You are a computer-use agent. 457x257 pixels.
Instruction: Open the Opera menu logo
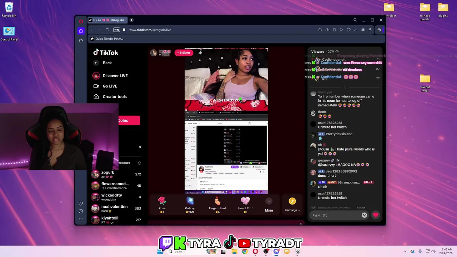pos(81,21)
